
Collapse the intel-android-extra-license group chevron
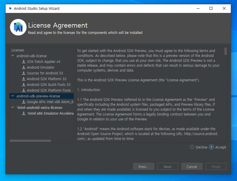coord(13,107)
